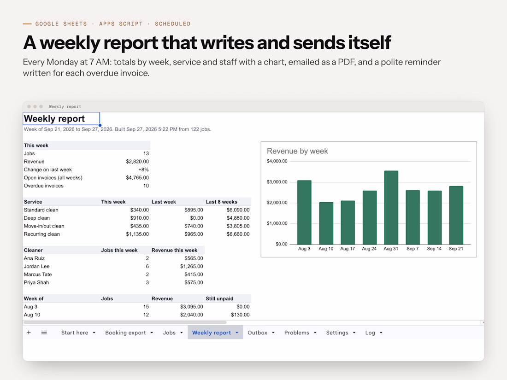Add a new sheet with plus icon
This screenshot has height=380, width=507.
pyautogui.click(x=29, y=333)
